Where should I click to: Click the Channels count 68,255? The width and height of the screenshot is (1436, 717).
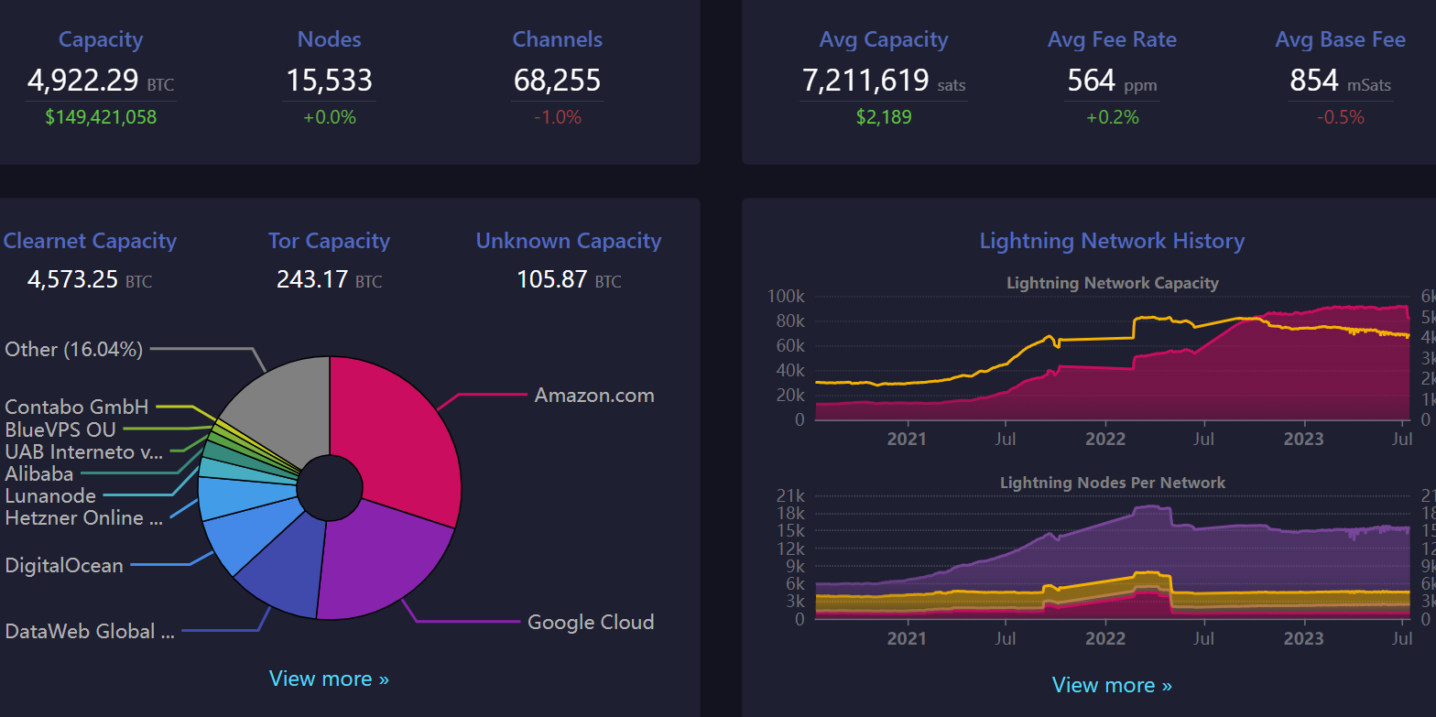tap(557, 81)
